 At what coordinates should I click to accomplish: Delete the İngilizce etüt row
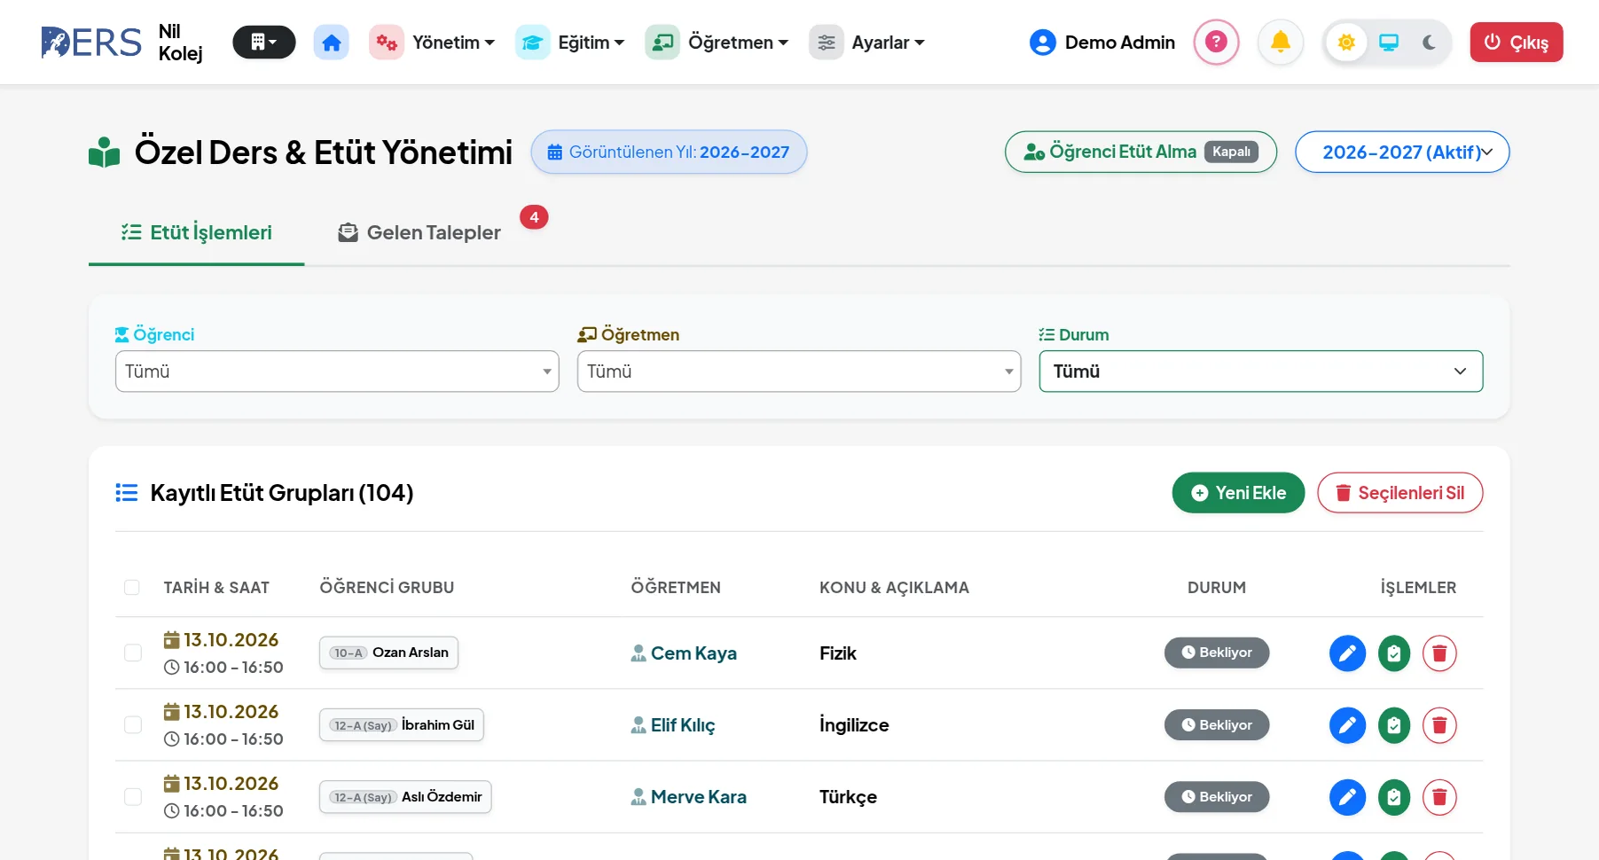point(1439,725)
